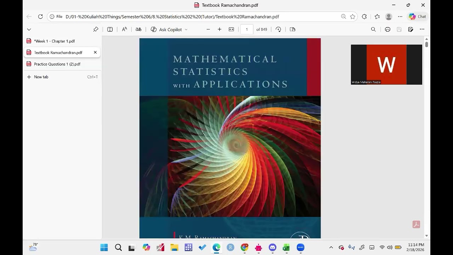The image size is (453, 255).
Task: Open Excel from the taskbar
Action: pyautogui.click(x=286, y=248)
